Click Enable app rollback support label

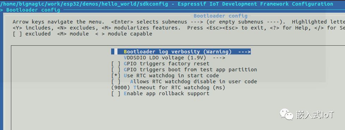[167, 93]
